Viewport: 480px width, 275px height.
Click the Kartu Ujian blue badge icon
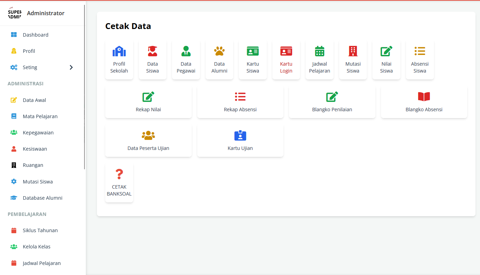coord(240,135)
